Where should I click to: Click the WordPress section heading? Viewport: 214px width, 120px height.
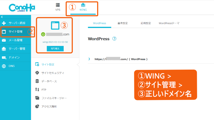[x=99, y=39]
